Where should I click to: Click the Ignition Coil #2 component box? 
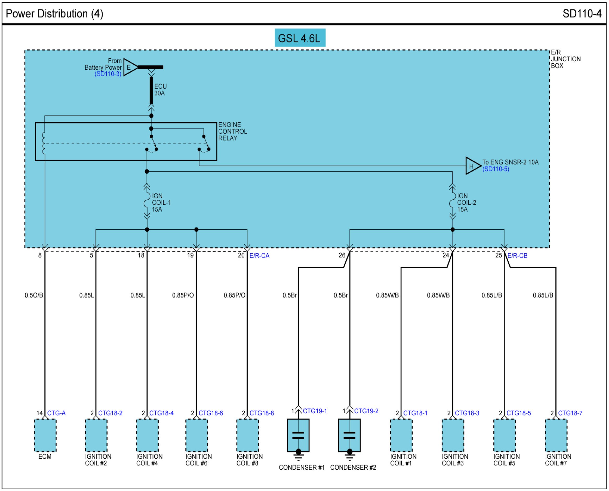point(96,435)
